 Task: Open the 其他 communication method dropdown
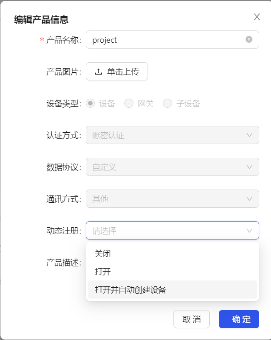tap(172, 199)
